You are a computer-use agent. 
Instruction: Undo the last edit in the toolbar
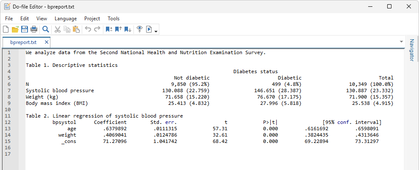point(88,29)
